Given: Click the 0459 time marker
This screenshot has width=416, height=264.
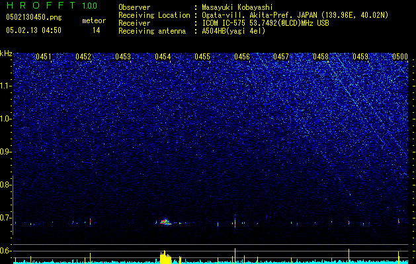Looking at the screenshot, I should (360, 57).
